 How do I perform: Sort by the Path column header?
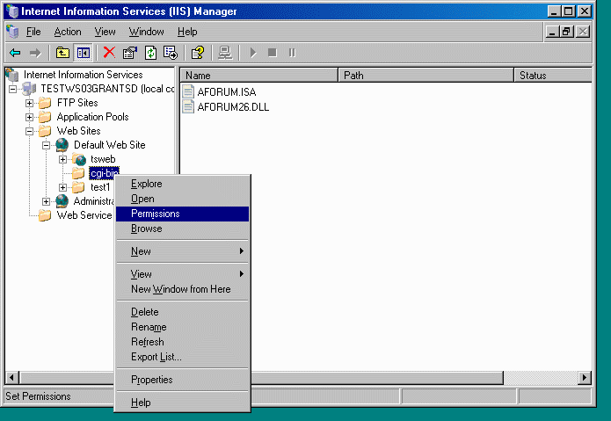tap(426, 76)
